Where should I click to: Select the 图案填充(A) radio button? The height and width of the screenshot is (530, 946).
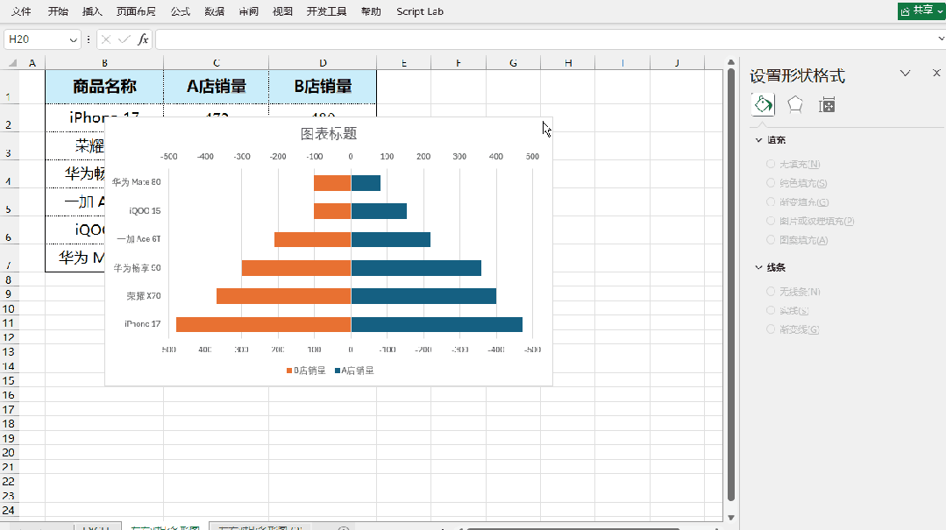coord(771,240)
